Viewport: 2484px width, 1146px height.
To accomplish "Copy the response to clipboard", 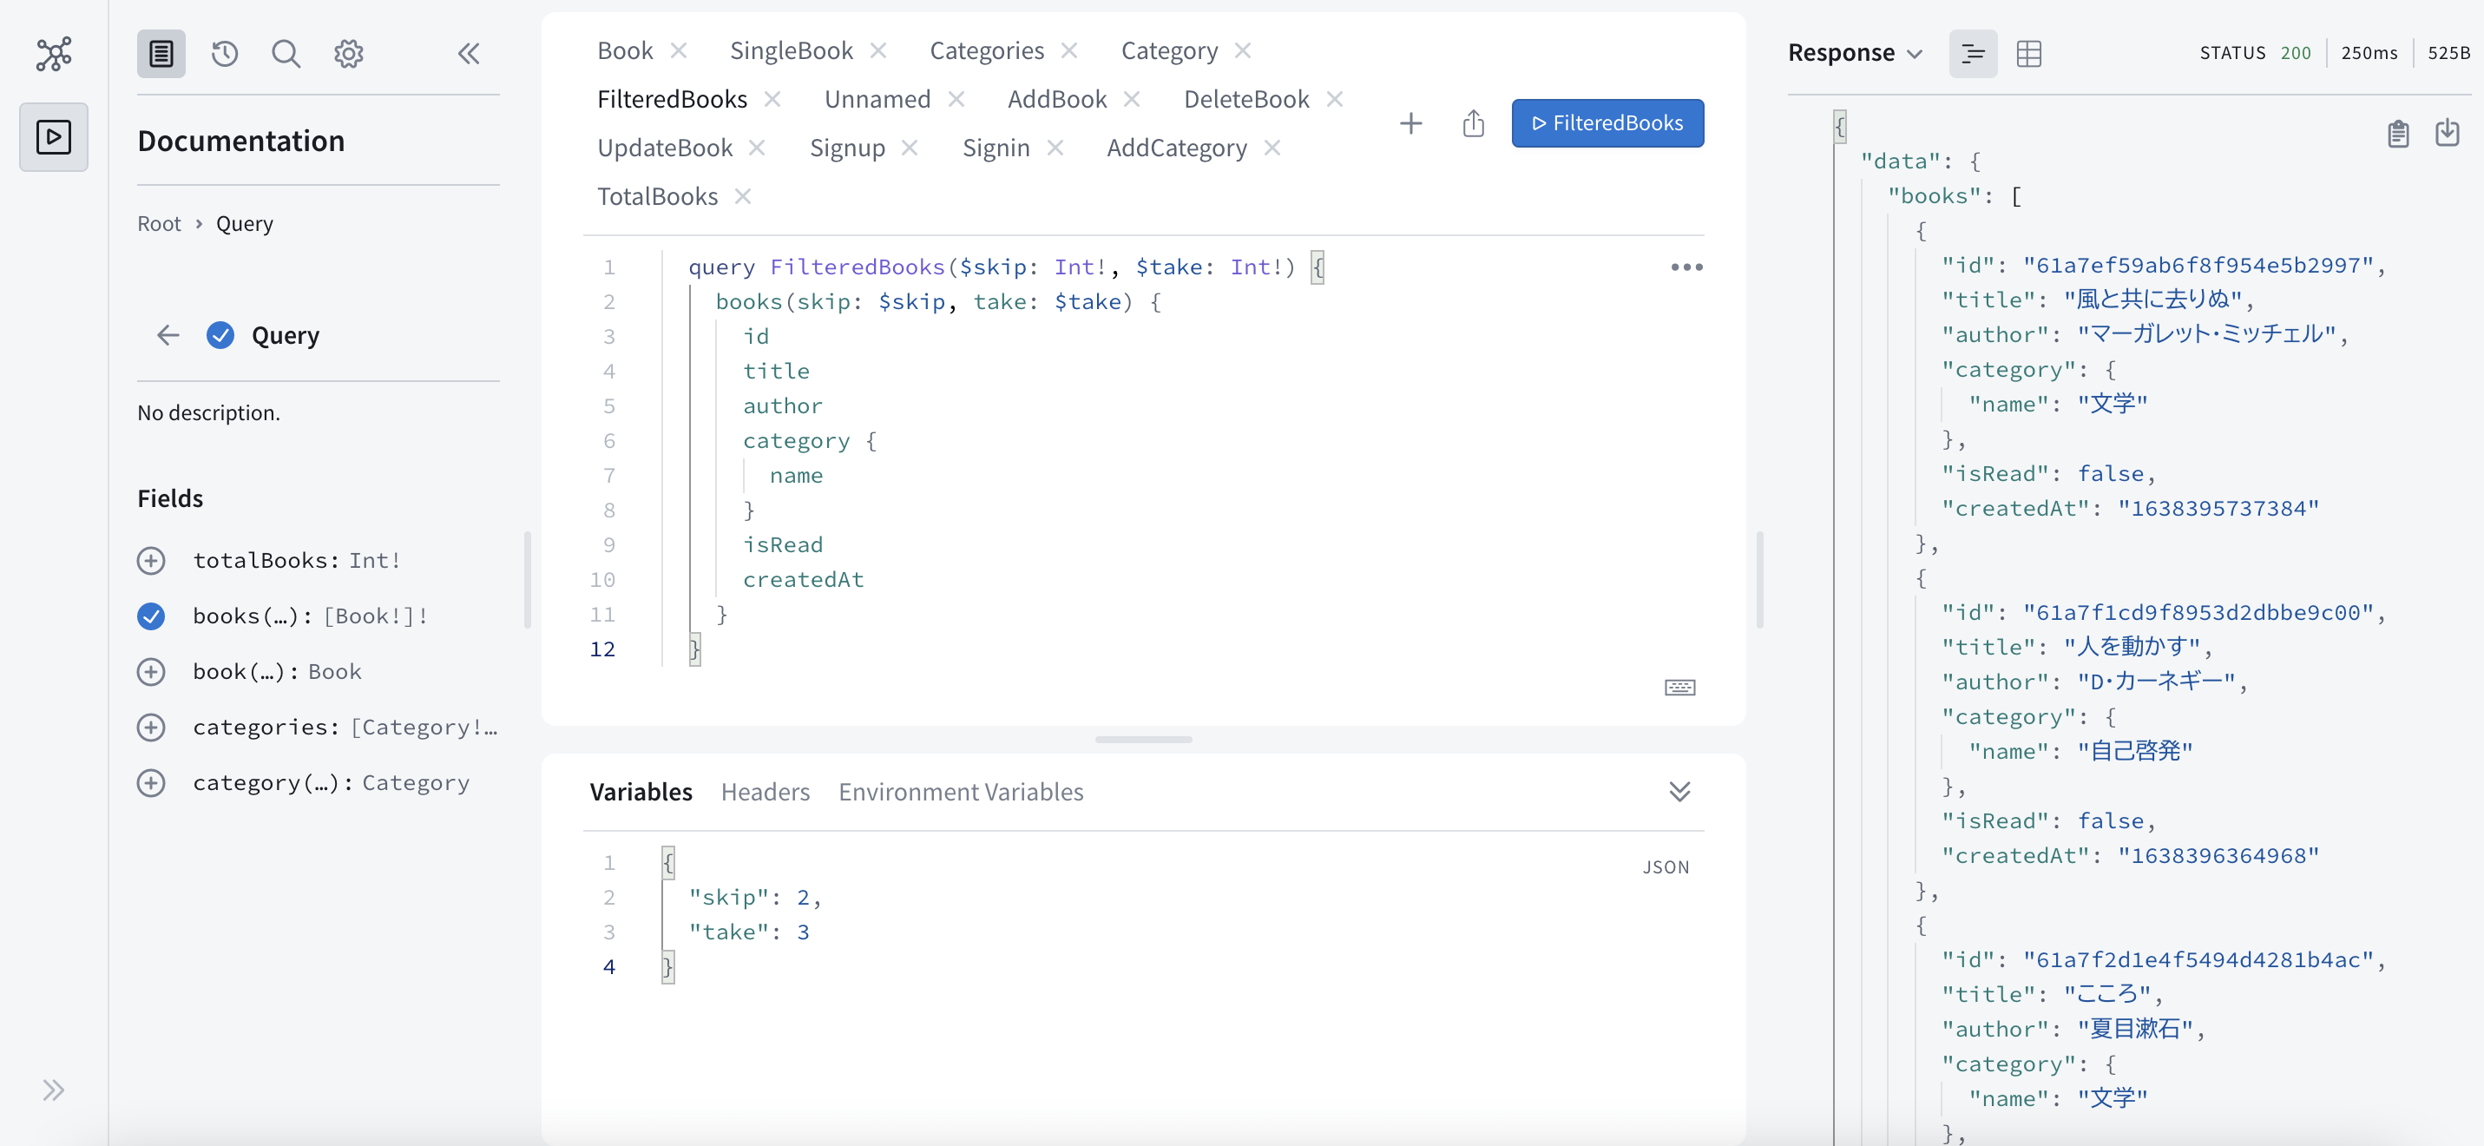I will click(x=2398, y=133).
